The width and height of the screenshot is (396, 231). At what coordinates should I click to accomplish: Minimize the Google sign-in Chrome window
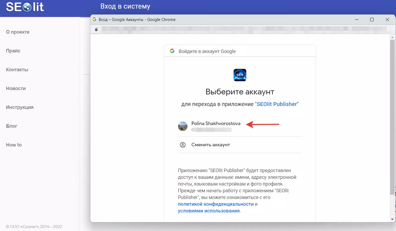[x=357, y=20]
